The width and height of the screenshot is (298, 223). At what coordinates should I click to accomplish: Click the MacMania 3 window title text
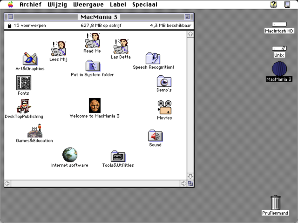tap(99, 17)
